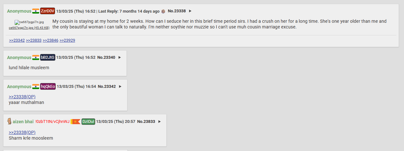
Task: Click the avatar icon before aizen bhai
Action: coord(9,121)
